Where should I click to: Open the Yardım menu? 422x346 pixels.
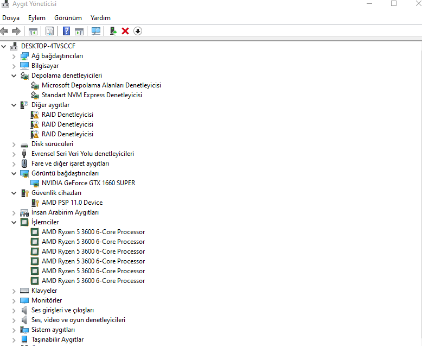100,18
